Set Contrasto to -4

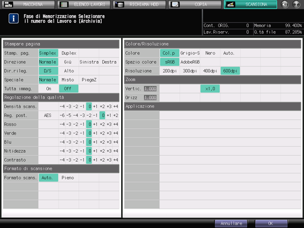pos(62,160)
